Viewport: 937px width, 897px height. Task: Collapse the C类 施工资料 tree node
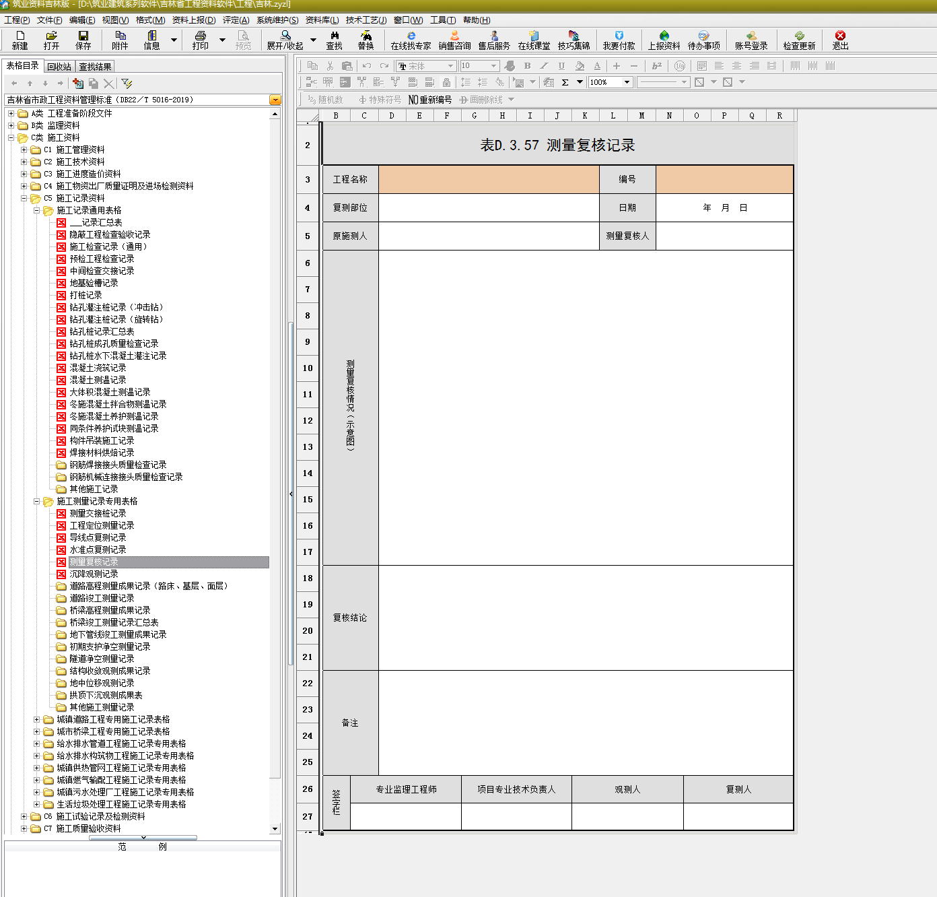click(x=11, y=137)
